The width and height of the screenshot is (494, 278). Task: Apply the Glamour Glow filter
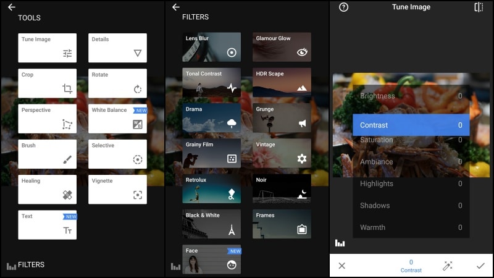(282, 48)
